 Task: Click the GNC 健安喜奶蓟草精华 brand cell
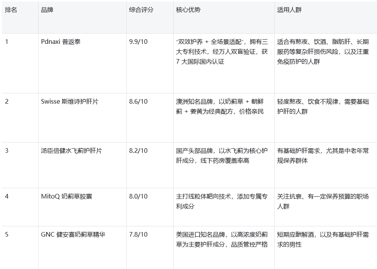point(73,234)
